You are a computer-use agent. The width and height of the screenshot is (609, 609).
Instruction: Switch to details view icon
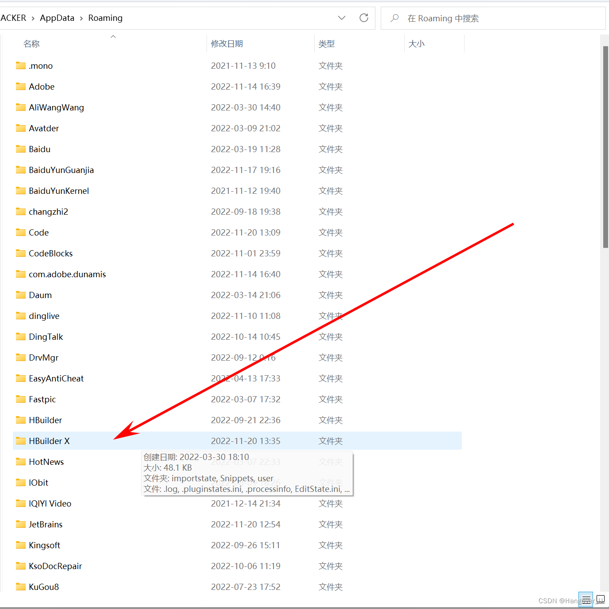click(586, 600)
